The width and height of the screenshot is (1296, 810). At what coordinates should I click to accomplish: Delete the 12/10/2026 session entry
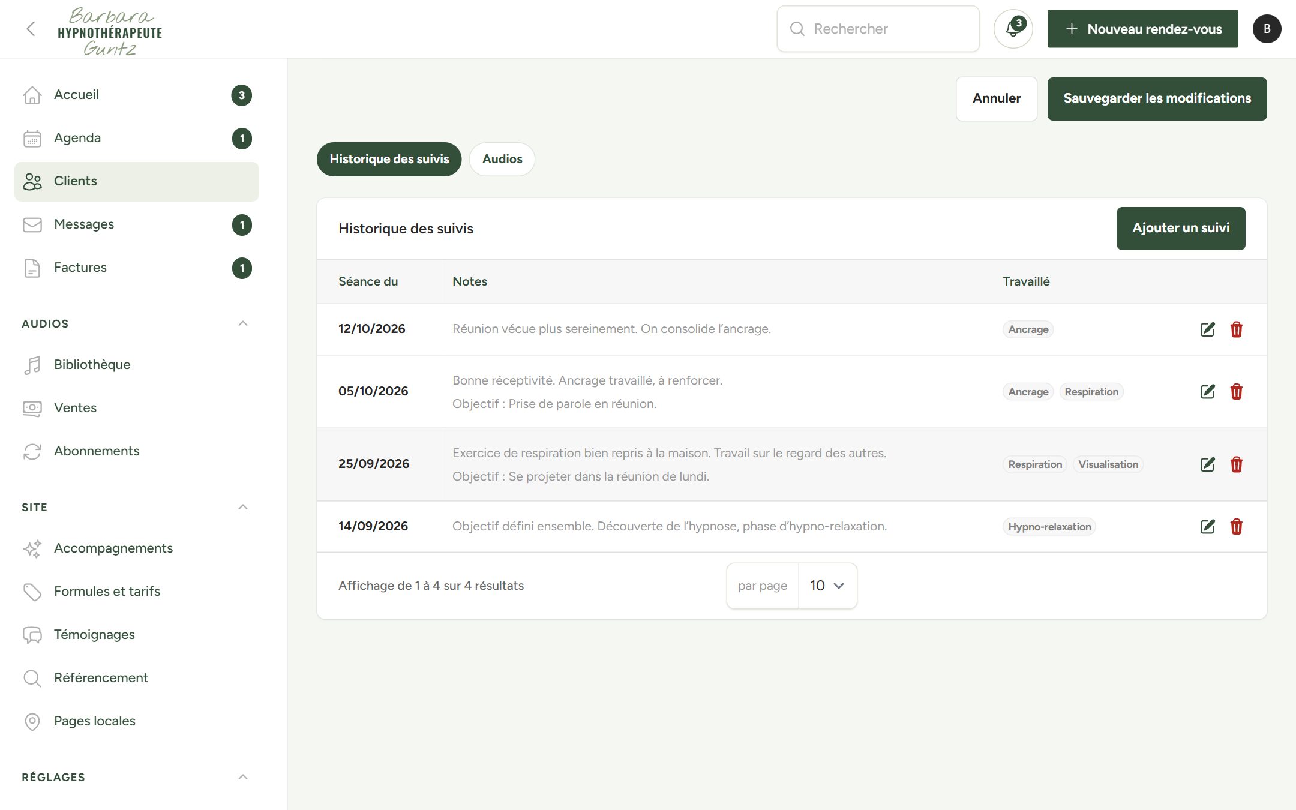point(1236,329)
